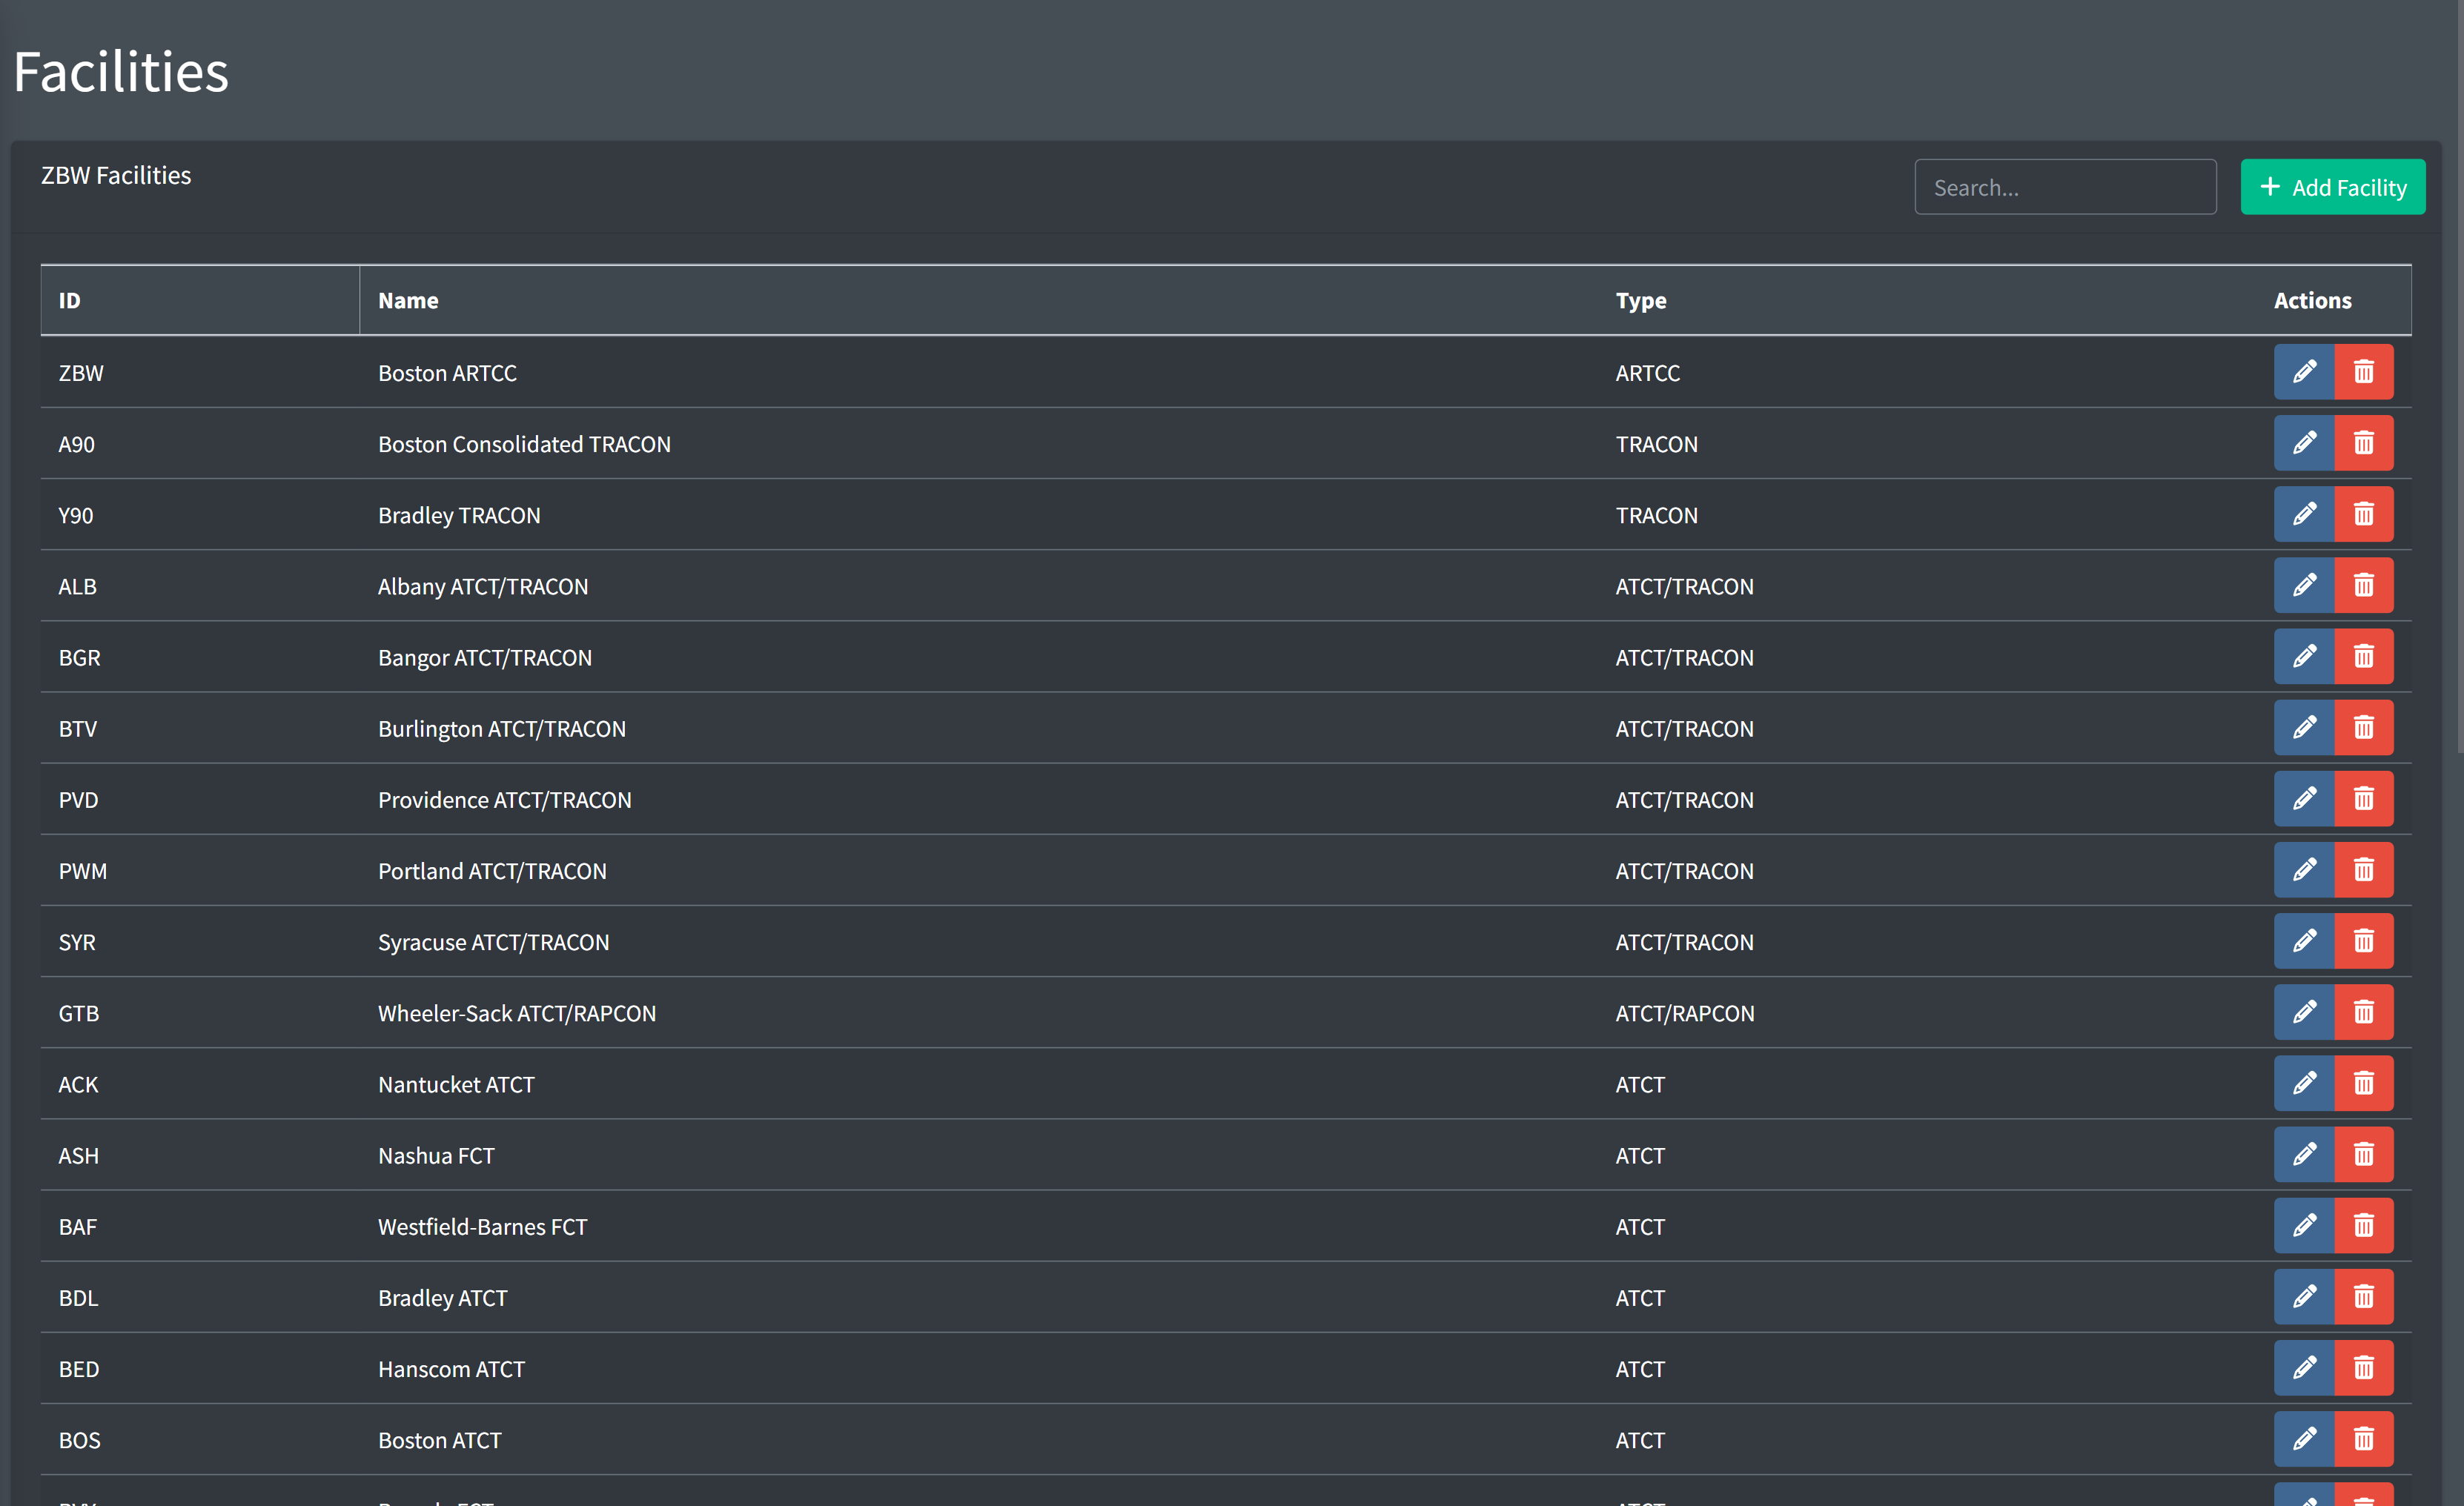Edit the BED Hanscom ATCT facility
Image resolution: width=2464 pixels, height=1506 pixels.
pyautogui.click(x=2304, y=1368)
